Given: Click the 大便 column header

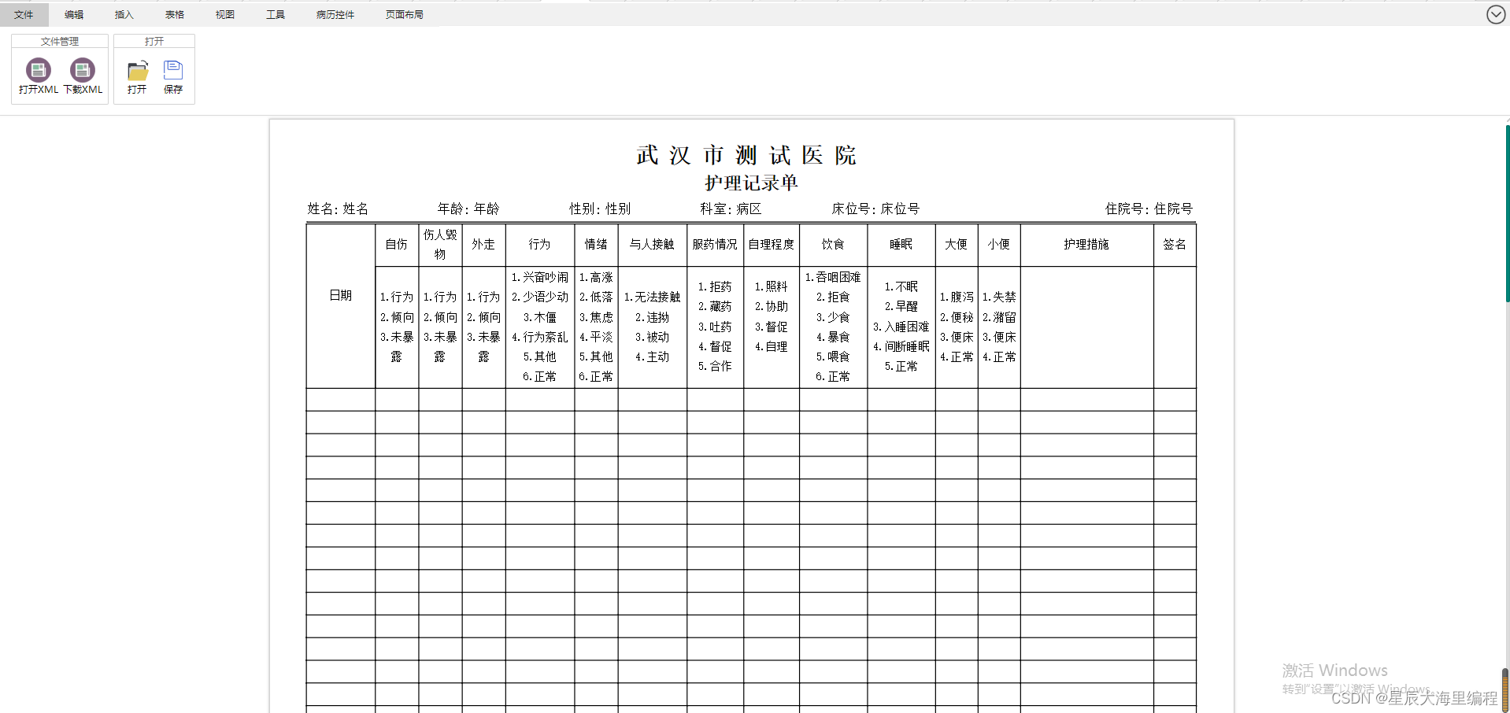Looking at the screenshot, I should tap(957, 245).
